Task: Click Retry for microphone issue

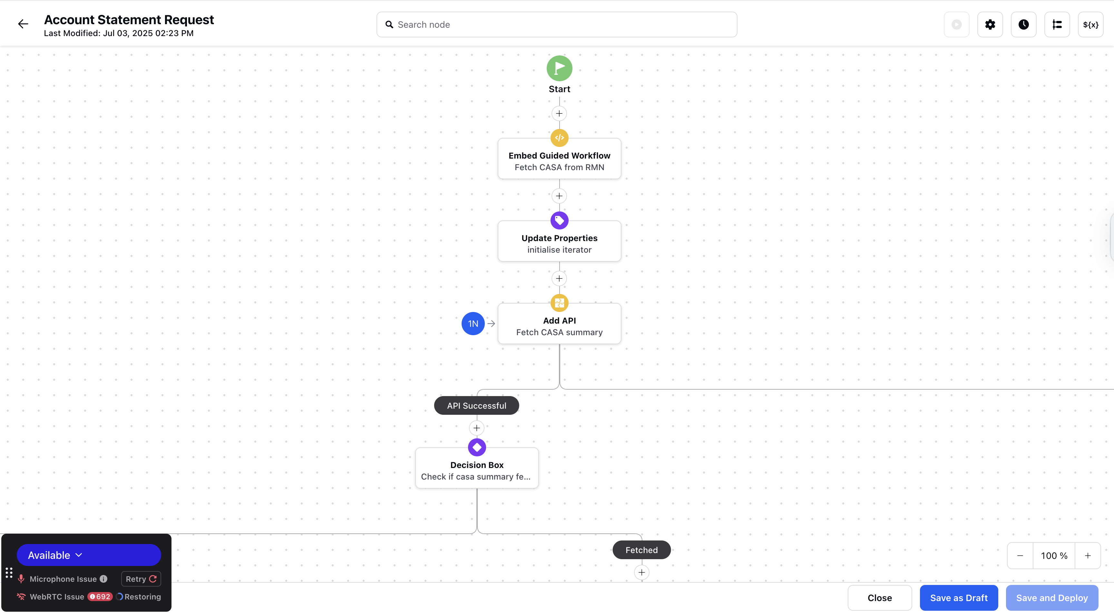Action: tap(141, 579)
